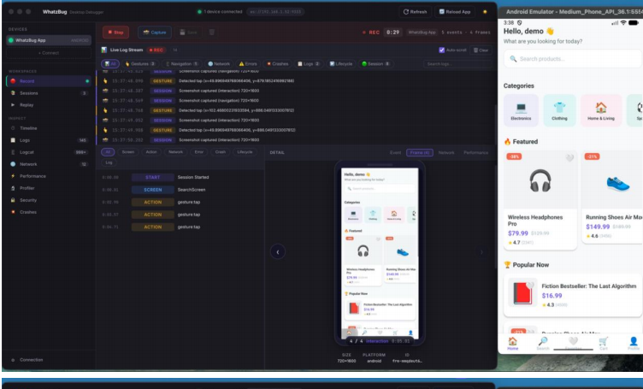Select the log row at 15:37:48.768
This screenshot has height=389, width=643.
(295, 110)
